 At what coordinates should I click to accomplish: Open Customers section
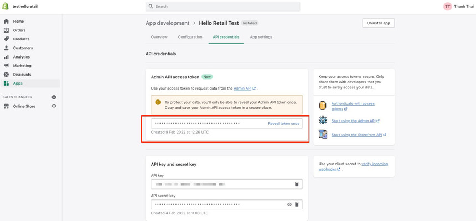23,48
